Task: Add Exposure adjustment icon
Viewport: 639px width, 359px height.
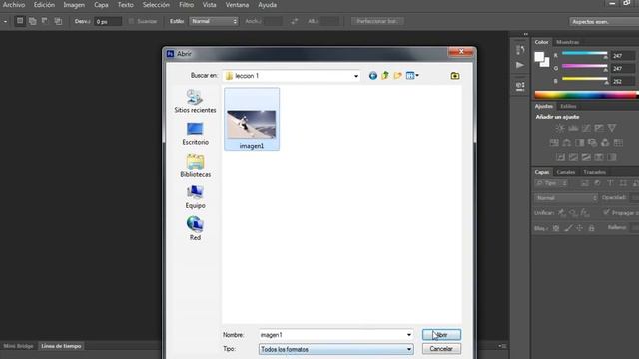Action: pos(599,128)
